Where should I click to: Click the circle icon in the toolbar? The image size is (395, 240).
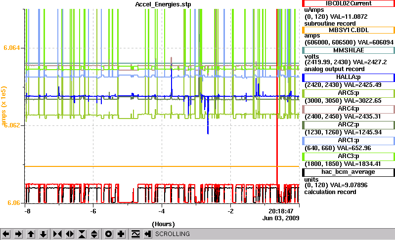109,234
